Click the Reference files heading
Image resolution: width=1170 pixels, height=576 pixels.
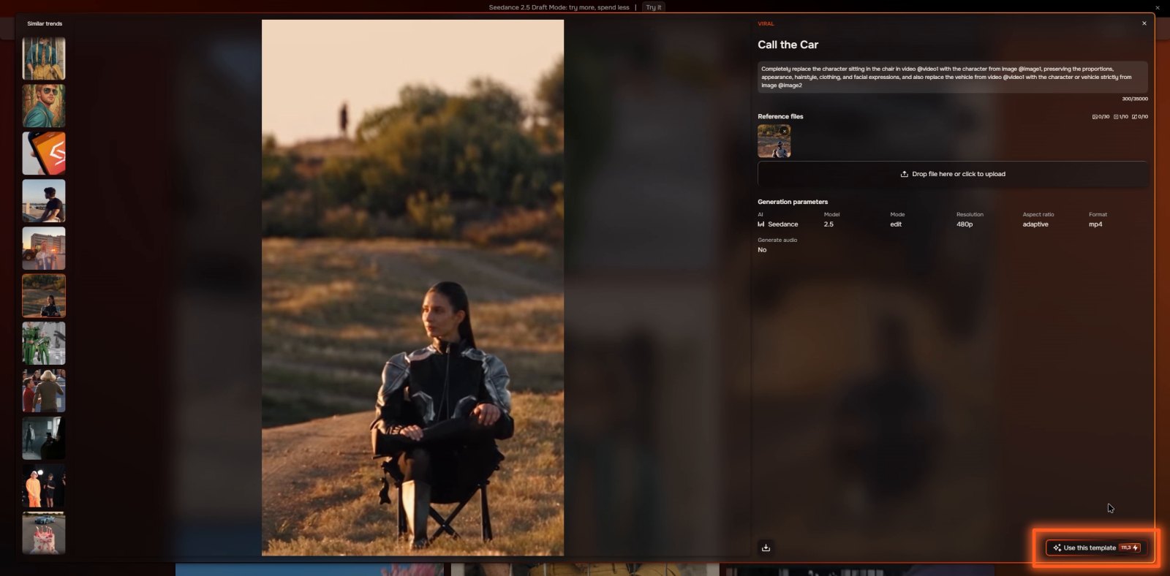[780, 117]
